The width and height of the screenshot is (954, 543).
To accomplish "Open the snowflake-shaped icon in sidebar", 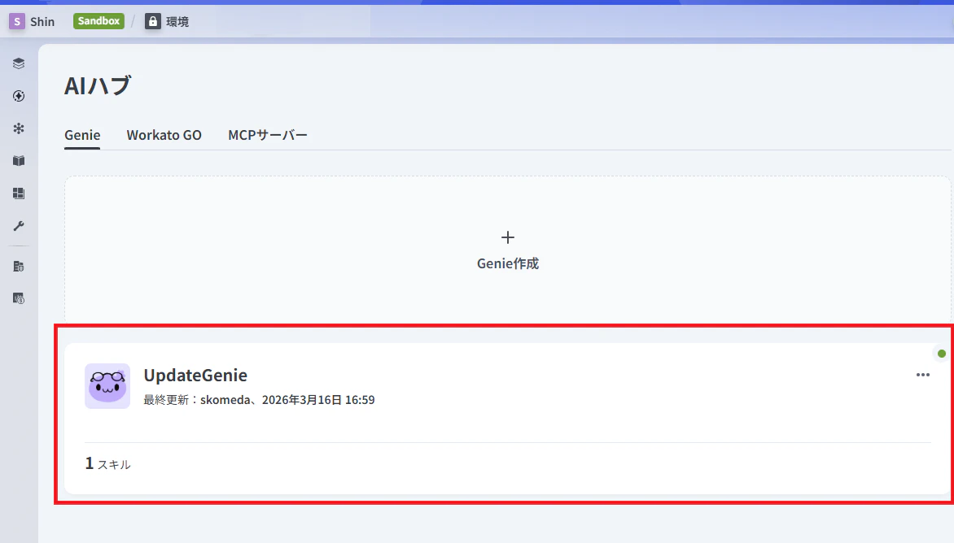I will 18,128.
